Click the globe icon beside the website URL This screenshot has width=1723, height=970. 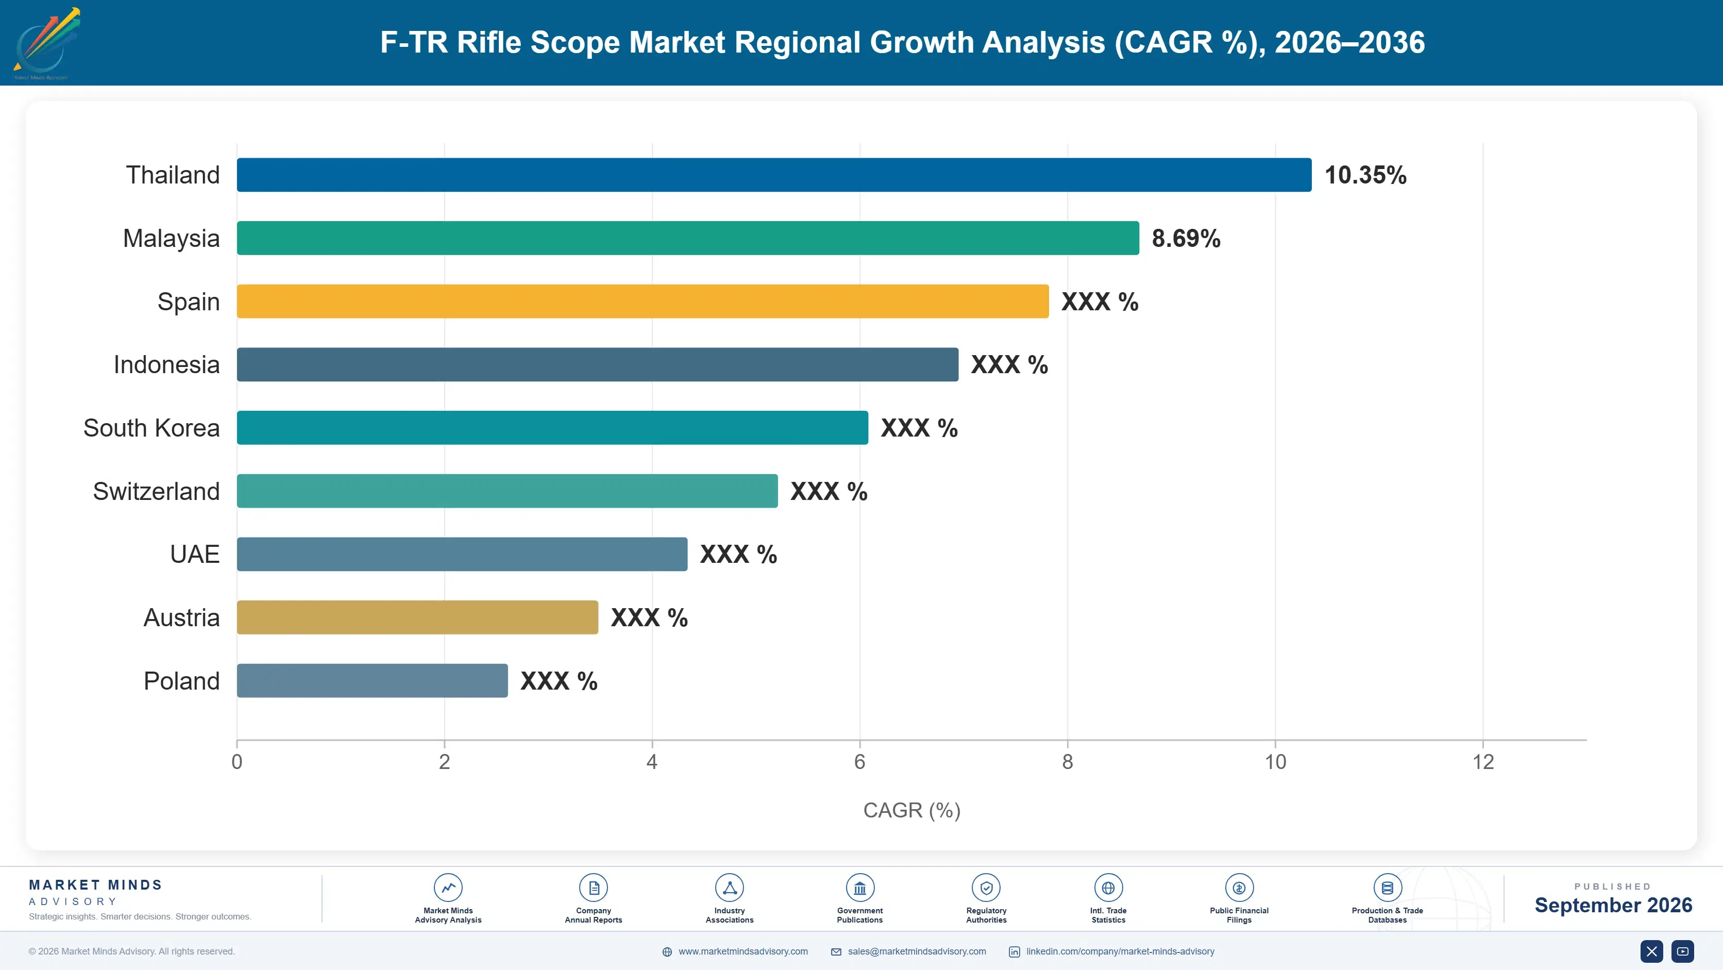(667, 951)
